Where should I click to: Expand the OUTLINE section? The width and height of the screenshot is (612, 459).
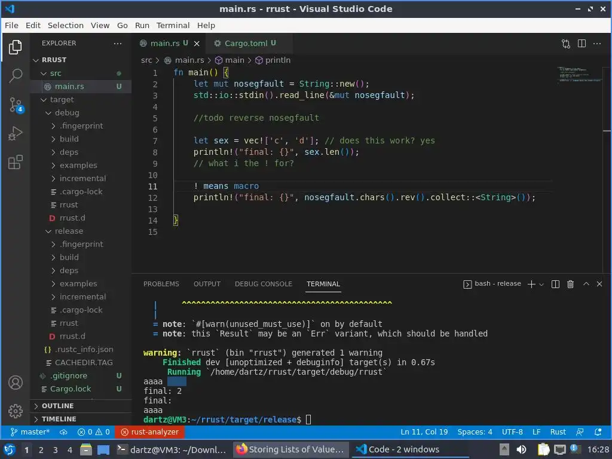pos(81,406)
